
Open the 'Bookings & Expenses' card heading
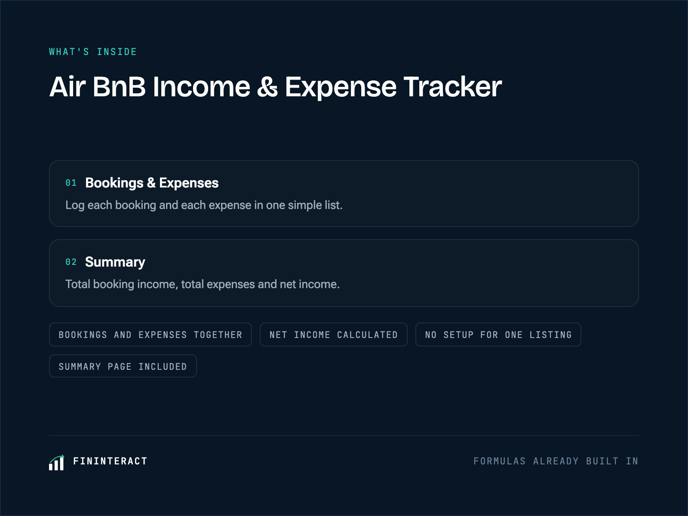pyautogui.click(x=152, y=183)
